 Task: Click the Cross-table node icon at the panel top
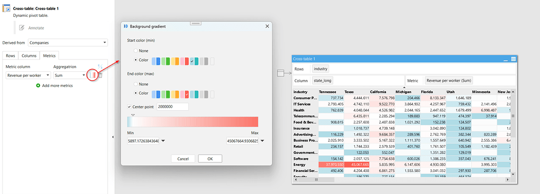point(6,8)
